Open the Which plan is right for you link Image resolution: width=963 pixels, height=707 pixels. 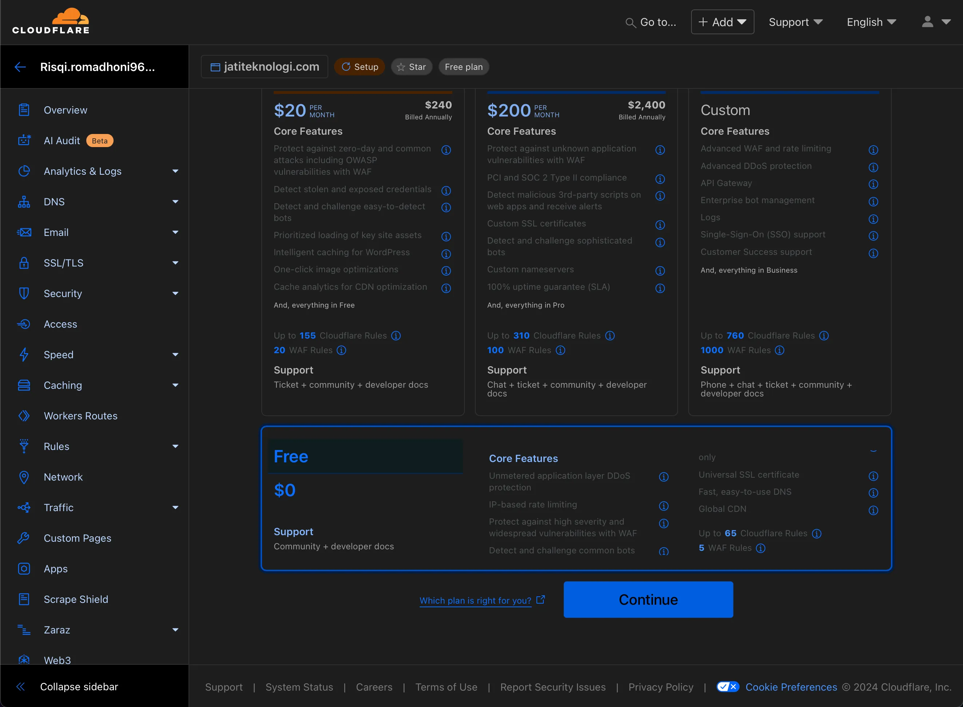coord(475,600)
